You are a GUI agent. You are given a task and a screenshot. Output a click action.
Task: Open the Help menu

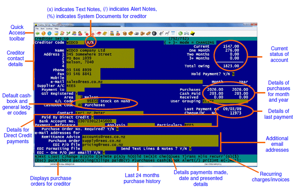(x=56, y=29)
